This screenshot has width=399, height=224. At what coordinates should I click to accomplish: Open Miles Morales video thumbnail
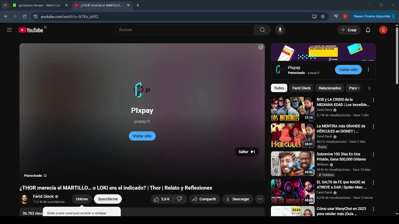pyautogui.click(x=293, y=192)
